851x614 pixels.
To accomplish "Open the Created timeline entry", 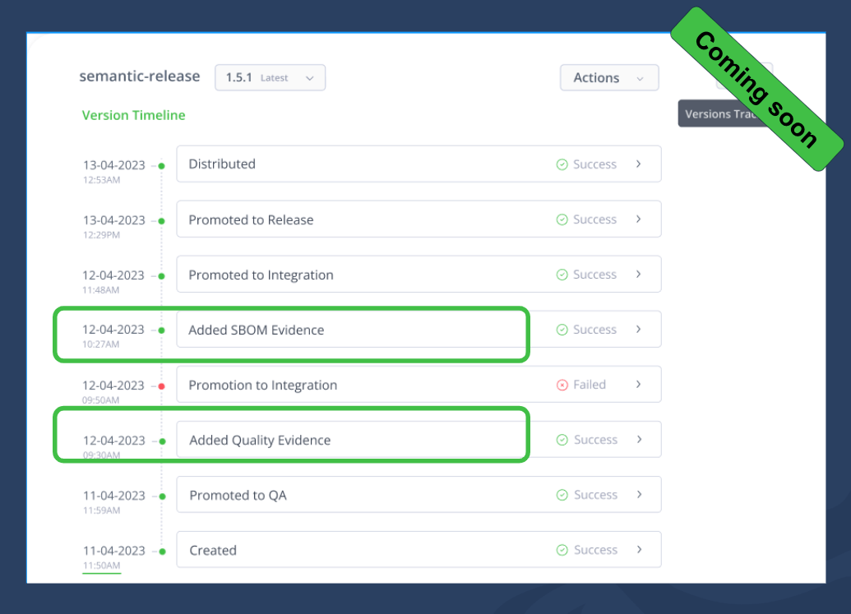I will point(419,549).
